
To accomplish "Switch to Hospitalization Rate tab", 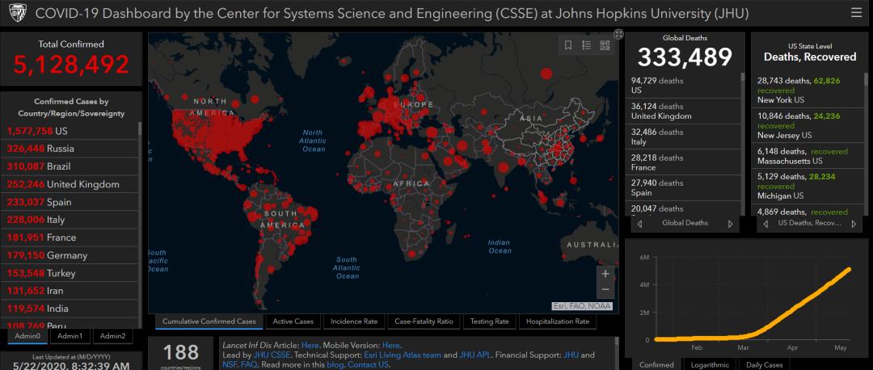I will 557,322.
